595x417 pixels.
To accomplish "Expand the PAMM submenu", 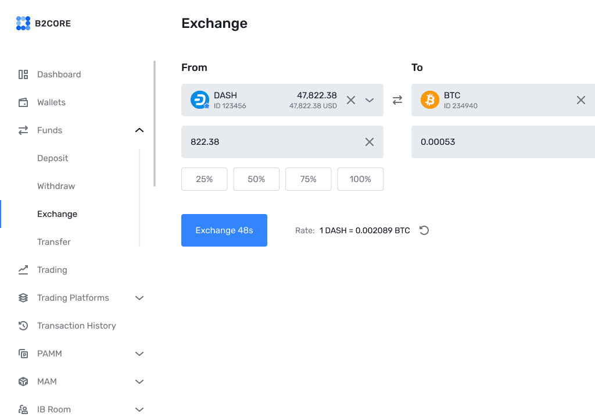I will [x=139, y=354].
